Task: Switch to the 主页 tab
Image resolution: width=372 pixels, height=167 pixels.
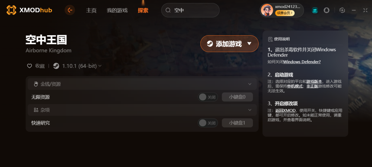Action: (x=91, y=11)
